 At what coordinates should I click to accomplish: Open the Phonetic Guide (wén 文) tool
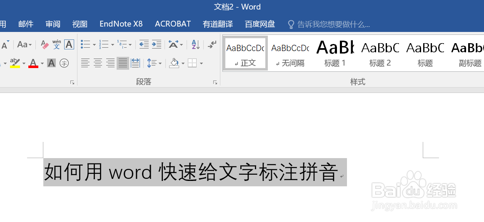pos(57,44)
